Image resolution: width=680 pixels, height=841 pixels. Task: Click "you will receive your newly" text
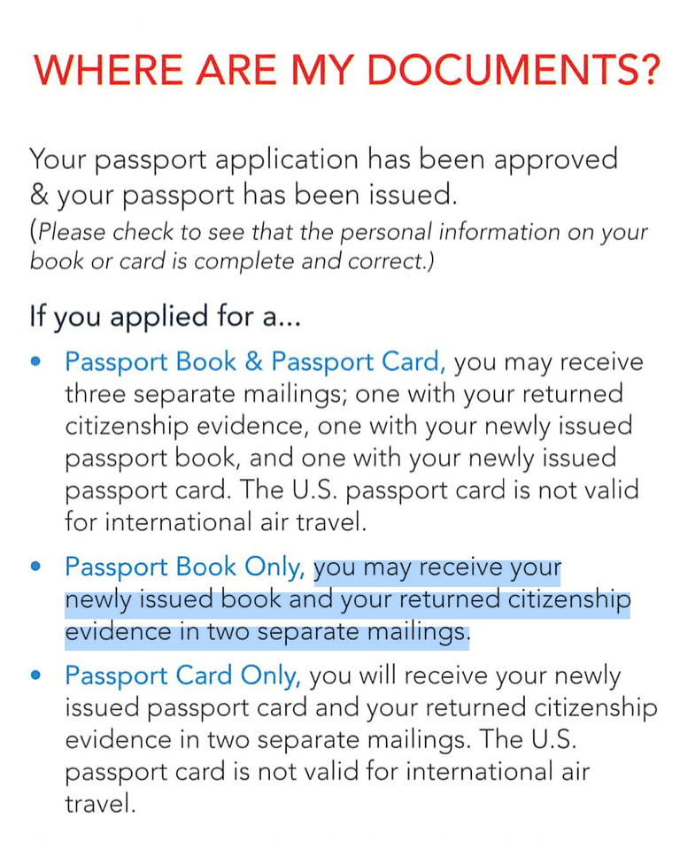coord(465,676)
